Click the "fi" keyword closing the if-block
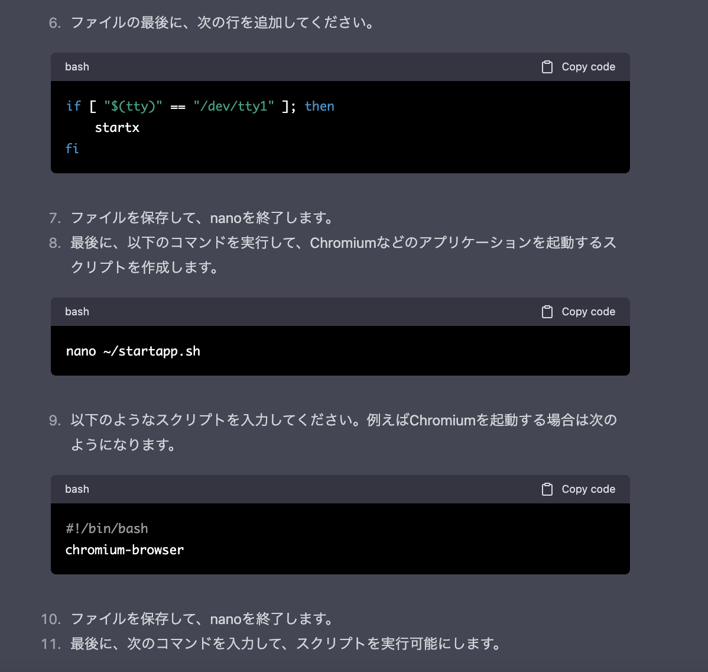708x672 pixels. tap(72, 148)
